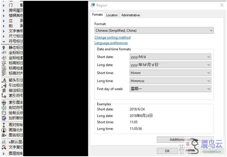Click the OK button
This screenshot has height=157, width=227.
[x=167, y=151]
